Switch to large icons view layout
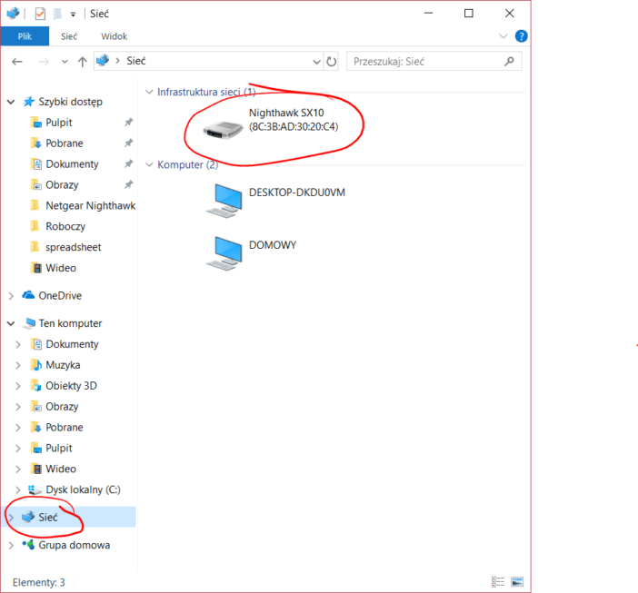Viewport: 638px width, 593px height. click(517, 581)
